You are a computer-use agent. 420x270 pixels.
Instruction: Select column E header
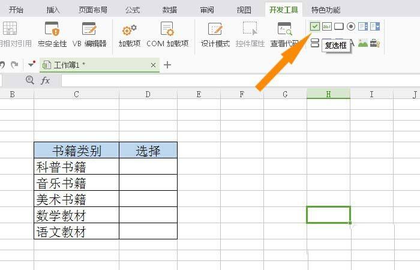pos(199,94)
